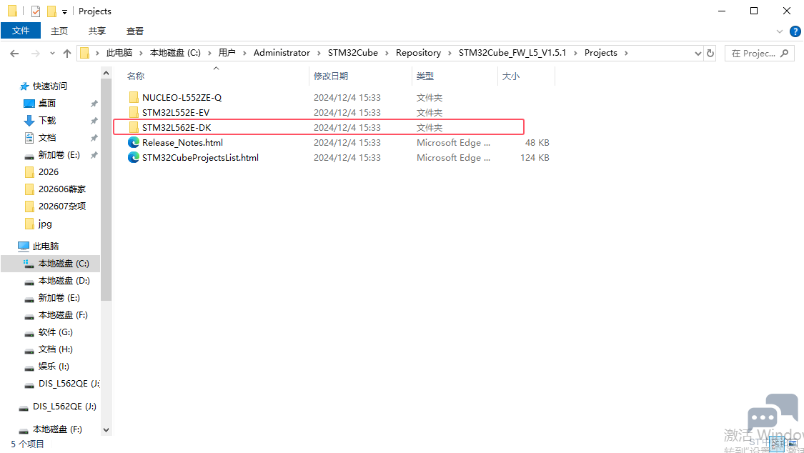This screenshot has height=453, width=804.
Task: Open the 查看 ribbon tab
Action: coord(135,31)
